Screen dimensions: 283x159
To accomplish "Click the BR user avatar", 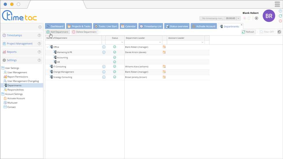I will [269, 16].
